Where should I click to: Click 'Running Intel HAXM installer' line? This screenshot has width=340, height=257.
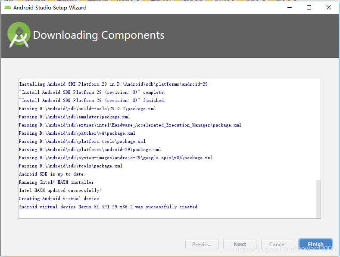click(56, 182)
